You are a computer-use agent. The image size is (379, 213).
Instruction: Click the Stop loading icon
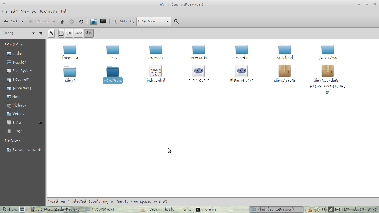click(72, 21)
